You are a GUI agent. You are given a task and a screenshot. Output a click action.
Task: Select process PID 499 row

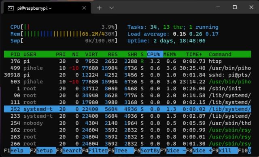(x=127, y=68)
